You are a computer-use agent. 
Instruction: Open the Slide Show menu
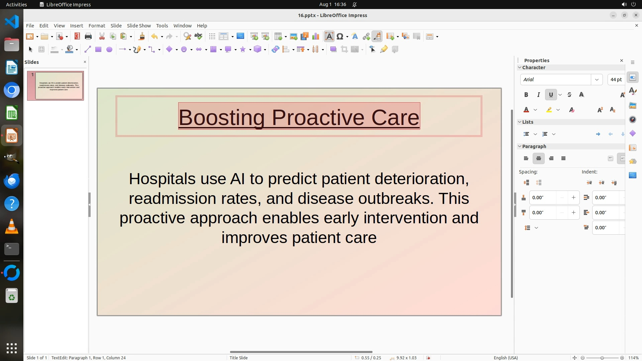pyautogui.click(x=139, y=26)
